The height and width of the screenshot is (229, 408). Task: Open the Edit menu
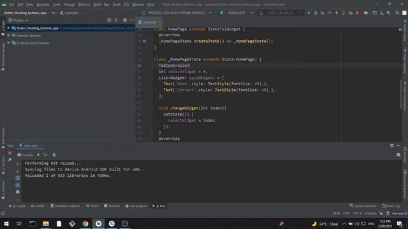pos(20,4)
